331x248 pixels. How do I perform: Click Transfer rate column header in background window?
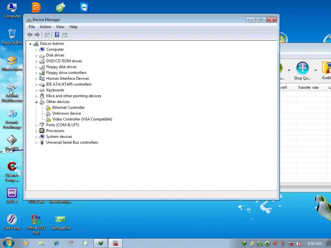coord(308,88)
